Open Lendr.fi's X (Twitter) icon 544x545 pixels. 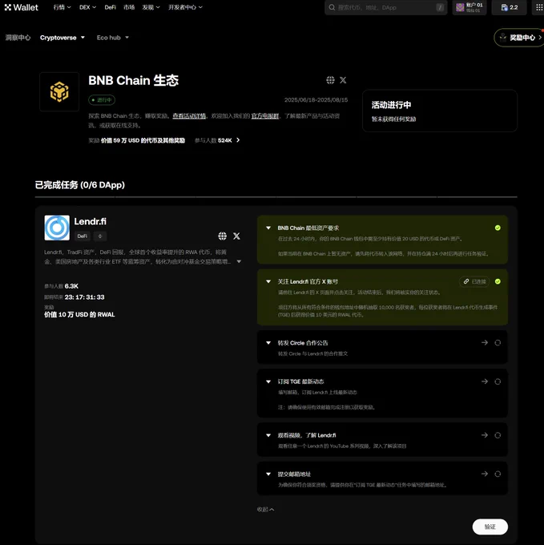[236, 236]
